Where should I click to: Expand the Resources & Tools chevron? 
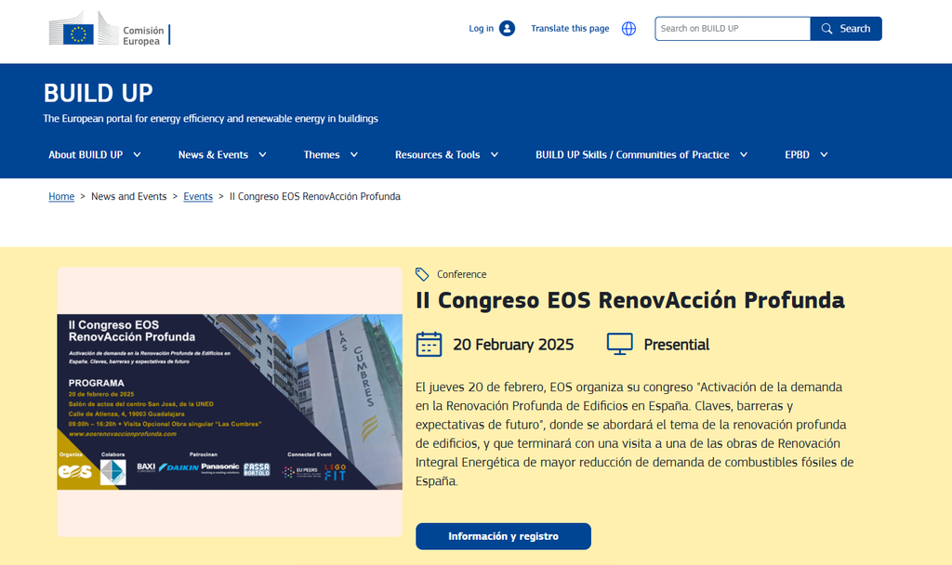tap(495, 155)
